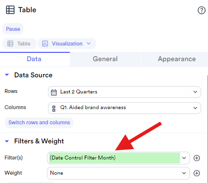Open the Rows dropdown arrow
The width and height of the screenshot is (208, 183).
[x=195, y=92]
